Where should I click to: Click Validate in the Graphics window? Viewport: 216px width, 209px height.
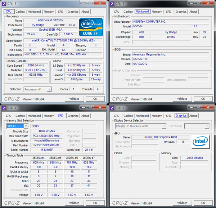(182, 203)
